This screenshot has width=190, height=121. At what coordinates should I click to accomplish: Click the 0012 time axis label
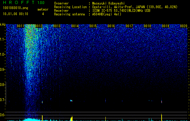pos(39,26)
